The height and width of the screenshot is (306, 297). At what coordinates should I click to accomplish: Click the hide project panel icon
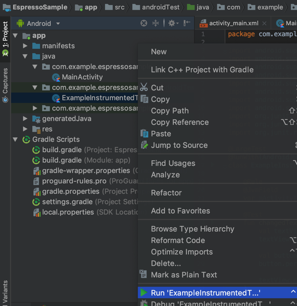tap(187, 23)
